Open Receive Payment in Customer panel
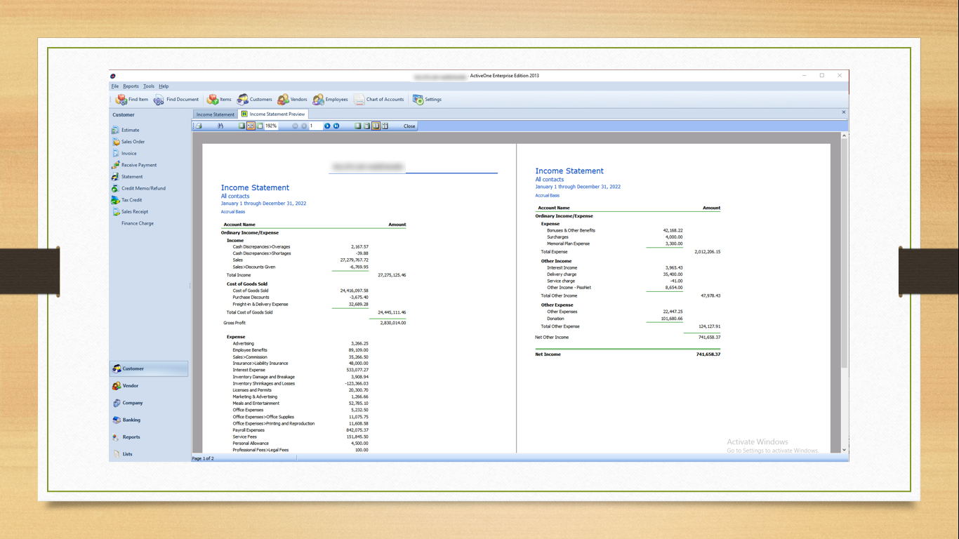The height and width of the screenshot is (539, 959). click(134, 165)
